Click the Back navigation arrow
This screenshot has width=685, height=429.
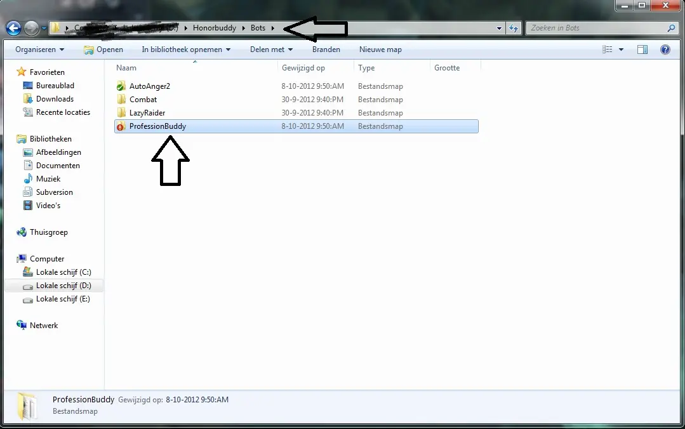13,29
